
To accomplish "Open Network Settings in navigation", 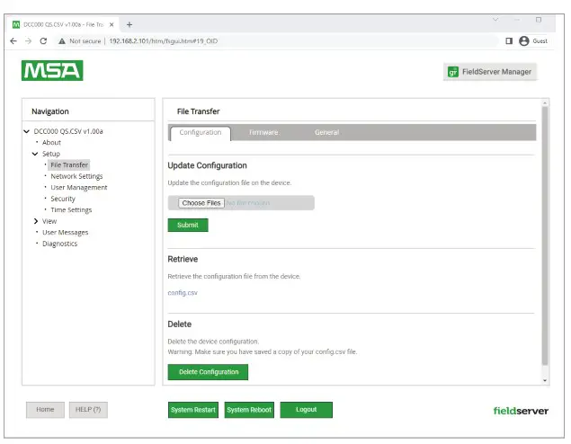I will [76, 176].
